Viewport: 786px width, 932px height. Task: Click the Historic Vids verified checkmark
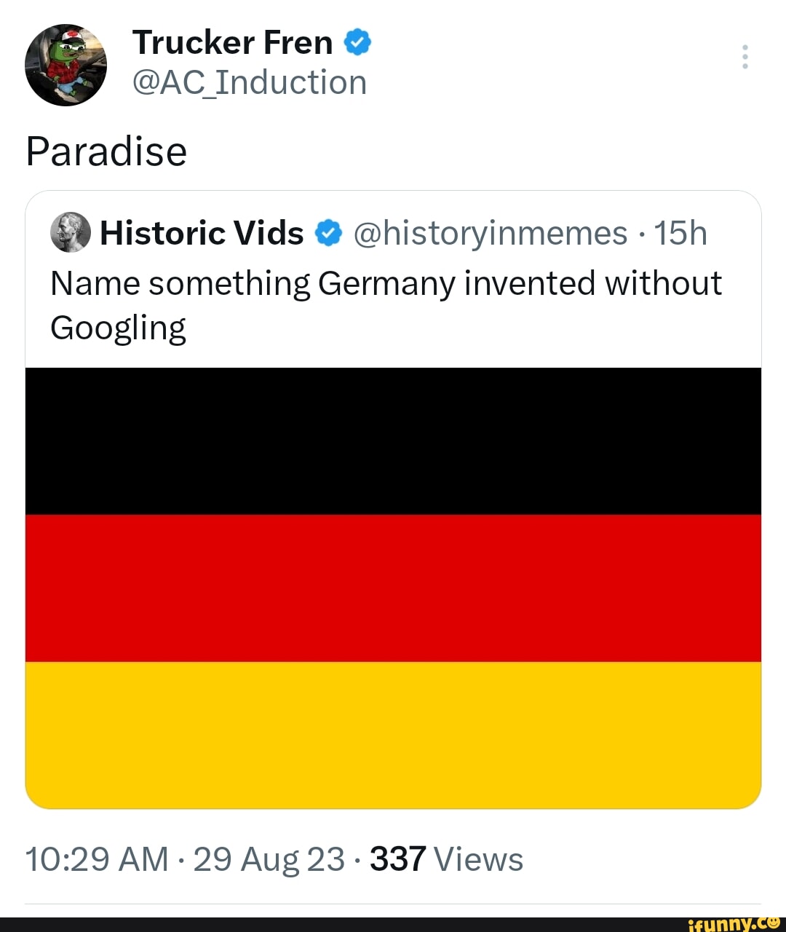(x=328, y=234)
